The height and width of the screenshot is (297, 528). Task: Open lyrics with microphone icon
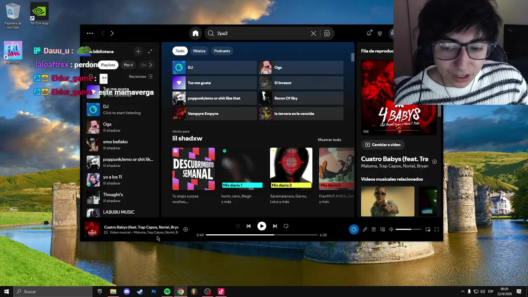tap(365, 229)
